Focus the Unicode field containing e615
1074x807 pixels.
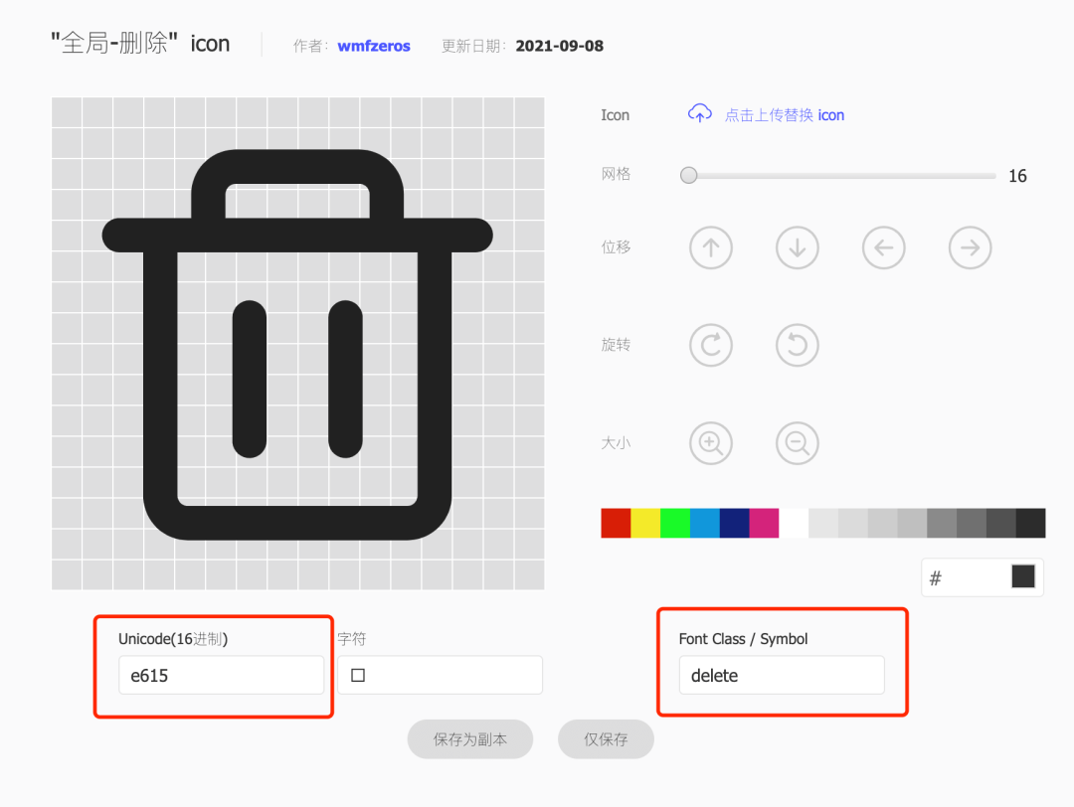[x=221, y=675]
